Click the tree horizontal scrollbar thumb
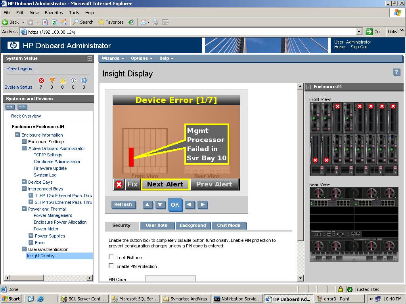406x304 pixels. [x=27, y=278]
